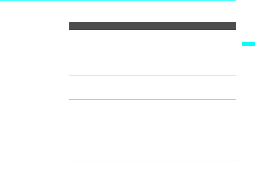Image resolution: width=255 pixels, height=174 pixels.
Task: Click the divider line under third row
Action: coord(152,129)
